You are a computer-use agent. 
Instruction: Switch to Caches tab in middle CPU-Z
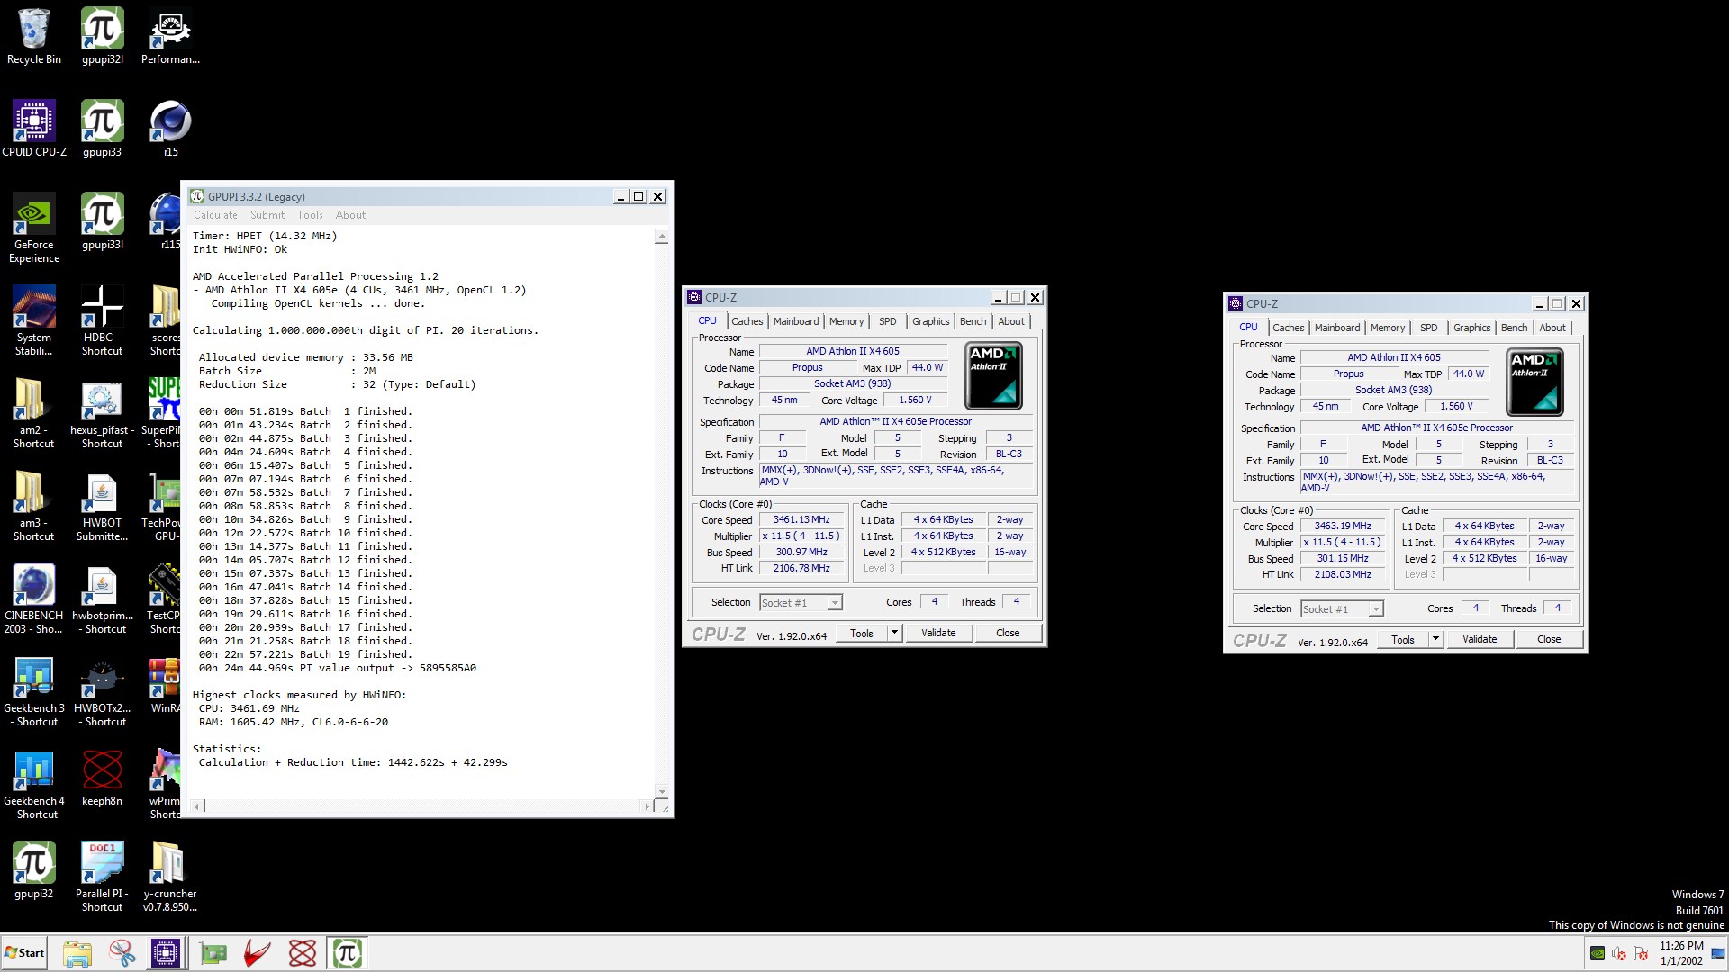click(x=747, y=321)
